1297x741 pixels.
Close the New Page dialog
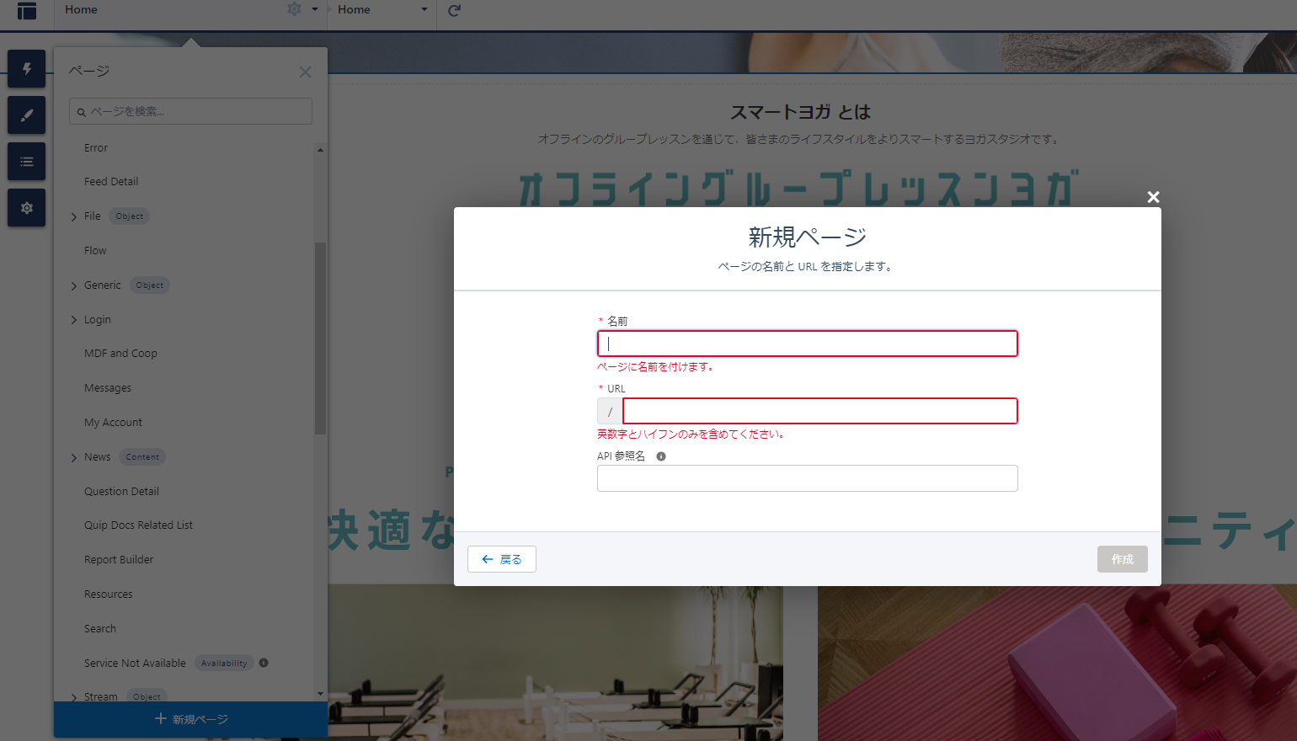tap(1153, 197)
